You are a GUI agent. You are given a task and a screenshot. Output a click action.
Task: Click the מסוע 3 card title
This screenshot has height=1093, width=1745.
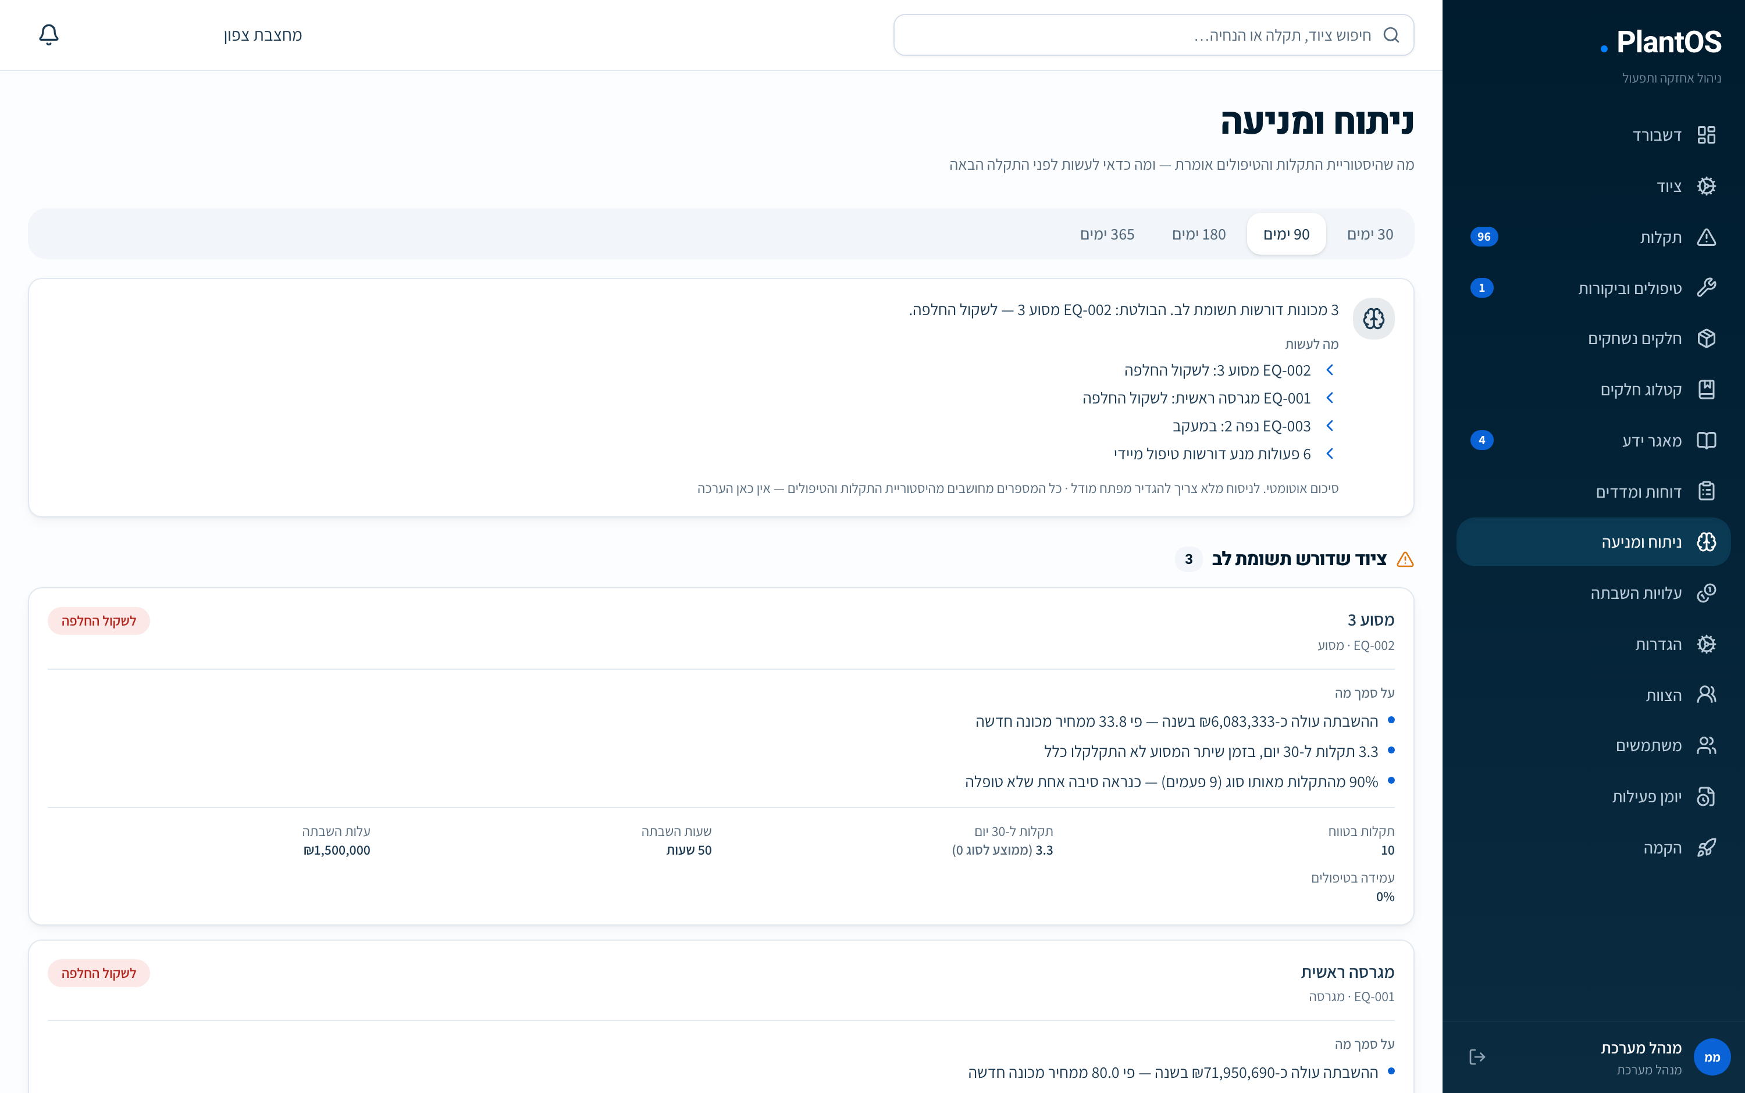tap(1370, 620)
